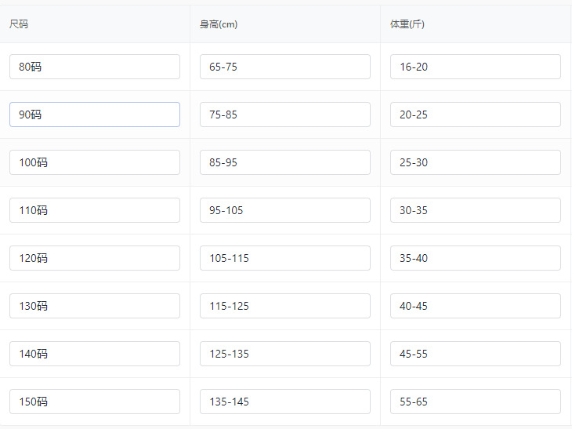This screenshot has width=572, height=429.
Task: Click the height field showing 65-75
Action: tap(285, 67)
